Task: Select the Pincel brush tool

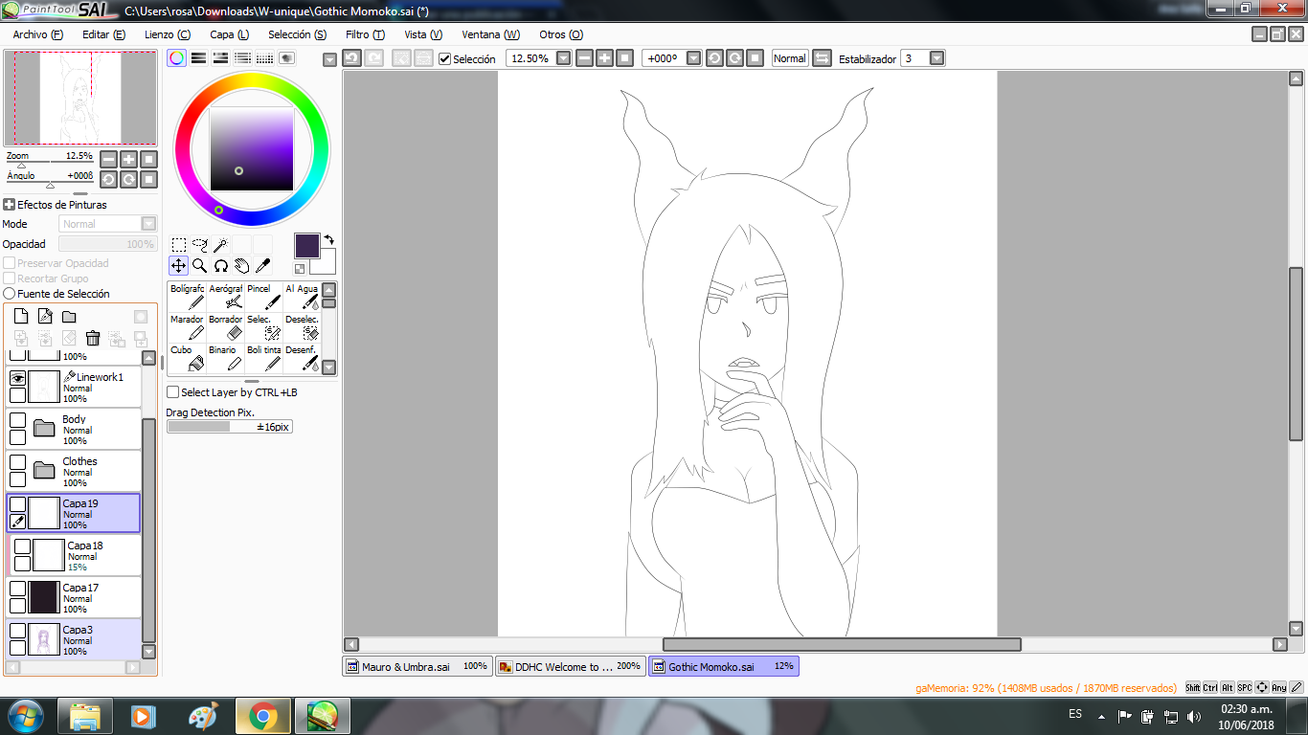Action: [x=263, y=296]
